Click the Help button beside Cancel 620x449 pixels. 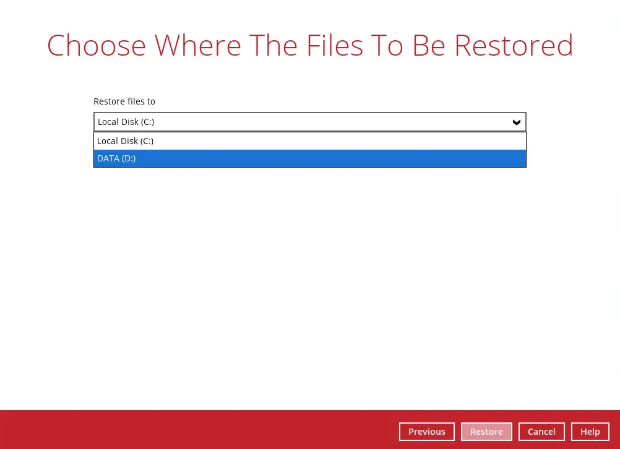(590, 432)
